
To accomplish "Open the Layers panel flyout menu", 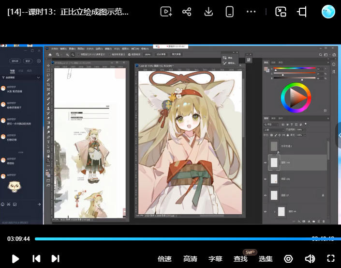I will coord(328,118).
